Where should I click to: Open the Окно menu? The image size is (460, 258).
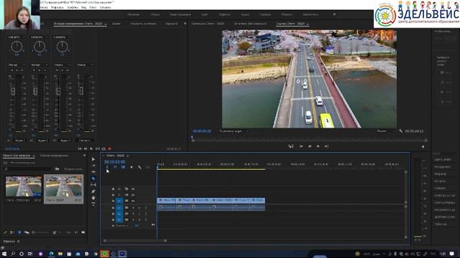click(x=93, y=7)
